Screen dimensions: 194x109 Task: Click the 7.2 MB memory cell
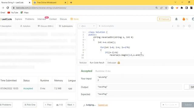[58, 88]
